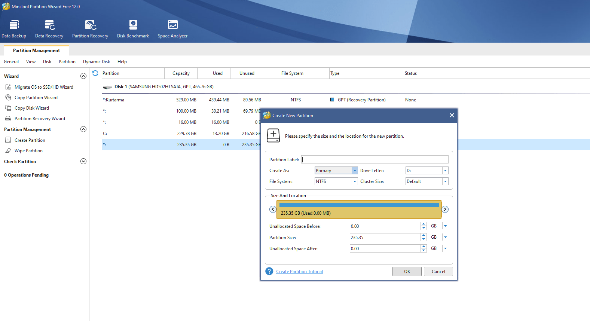The width and height of the screenshot is (590, 321).
Task: Launch Migrate OS to SSD/HD Wizard
Action: click(44, 87)
